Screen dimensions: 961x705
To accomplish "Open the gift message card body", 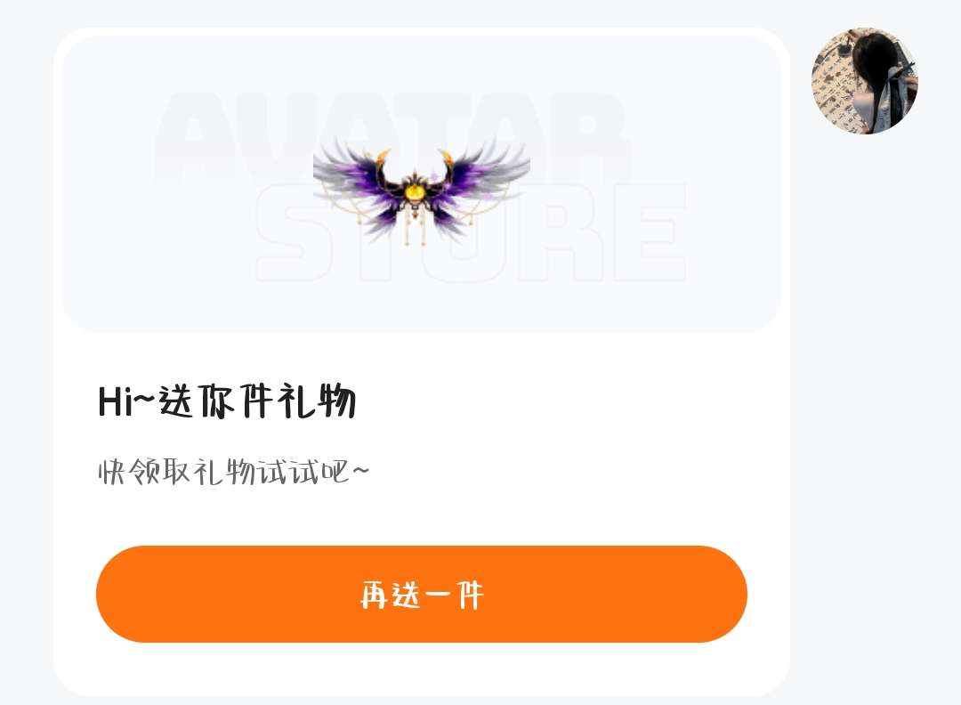I will 422,361.
